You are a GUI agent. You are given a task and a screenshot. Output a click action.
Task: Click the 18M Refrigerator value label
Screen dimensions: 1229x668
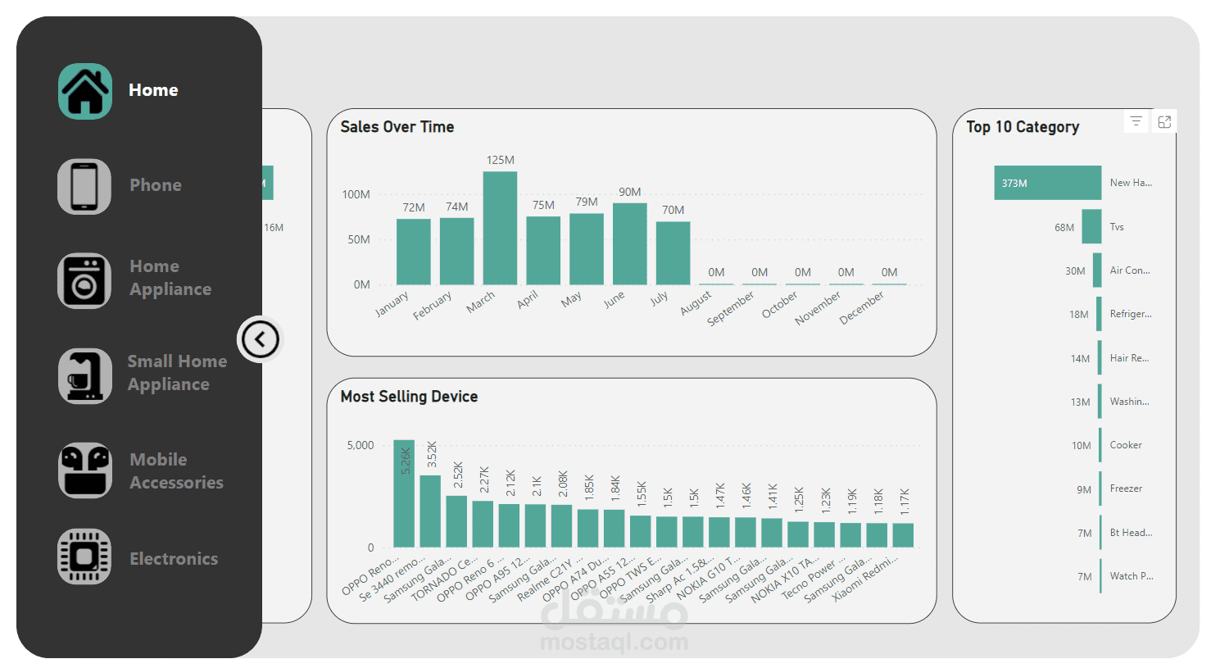1079,315
